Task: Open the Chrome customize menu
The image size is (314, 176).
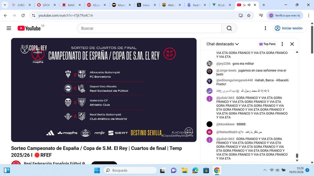Action: [309, 15]
